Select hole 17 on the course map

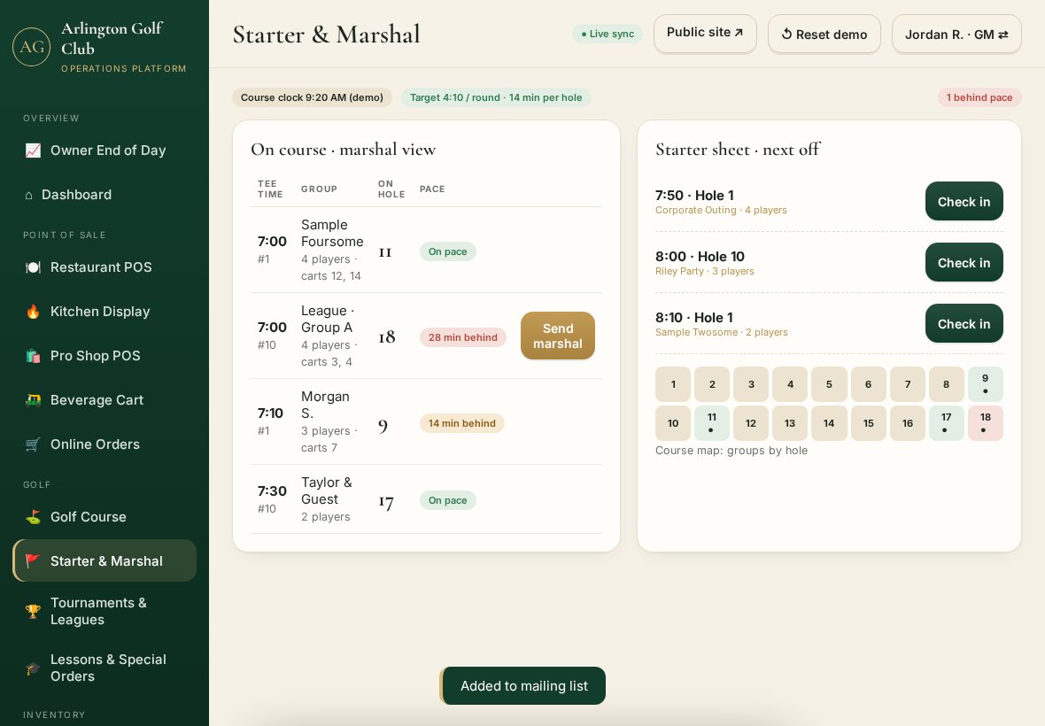pyautogui.click(x=947, y=423)
